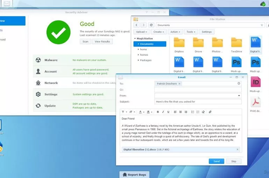This screenshot has height=178, width=269.
Task: Toggle bold formatting in Email editor
Action: point(158,112)
